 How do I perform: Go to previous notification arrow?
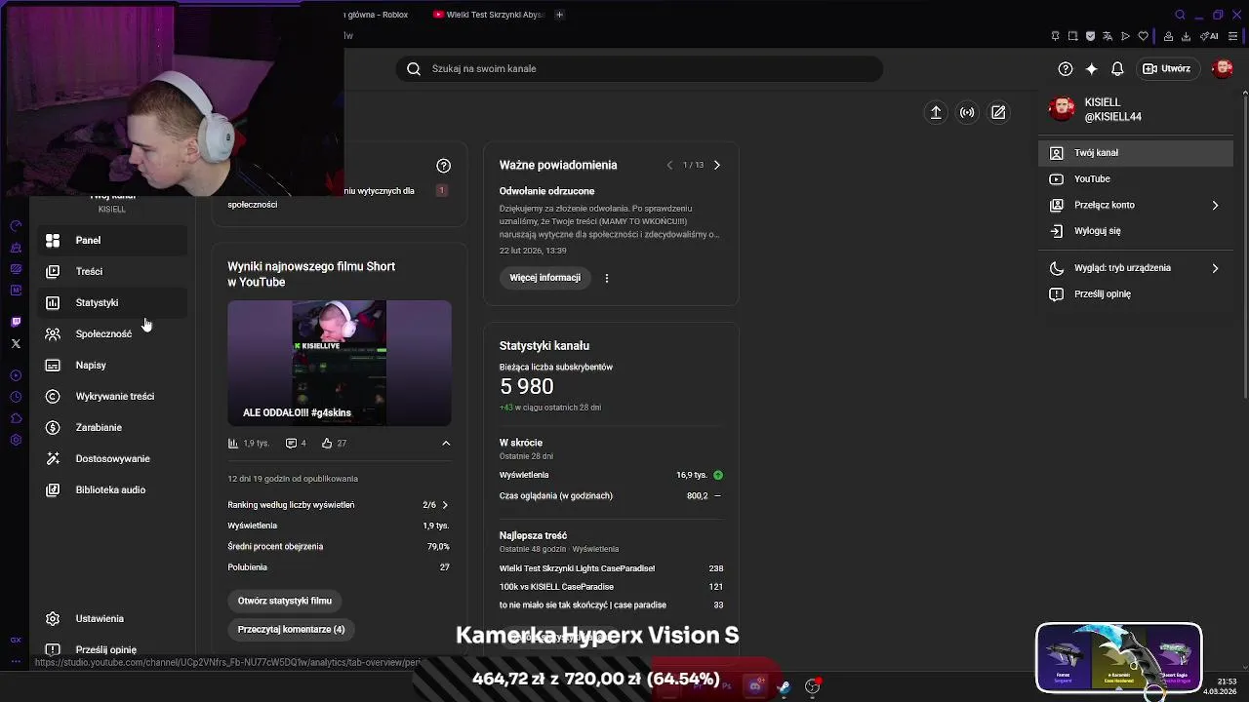[669, 166]
